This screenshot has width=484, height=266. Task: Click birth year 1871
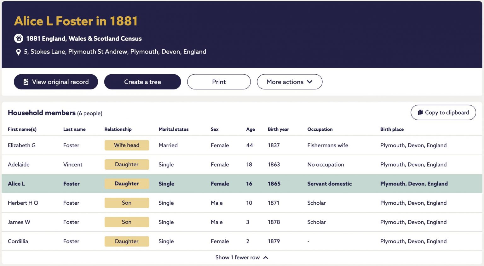tap(274, 203)
